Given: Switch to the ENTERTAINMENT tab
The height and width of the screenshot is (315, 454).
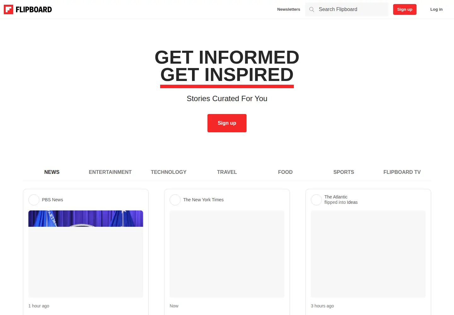Looking at the screenshot, I should 110,172.
